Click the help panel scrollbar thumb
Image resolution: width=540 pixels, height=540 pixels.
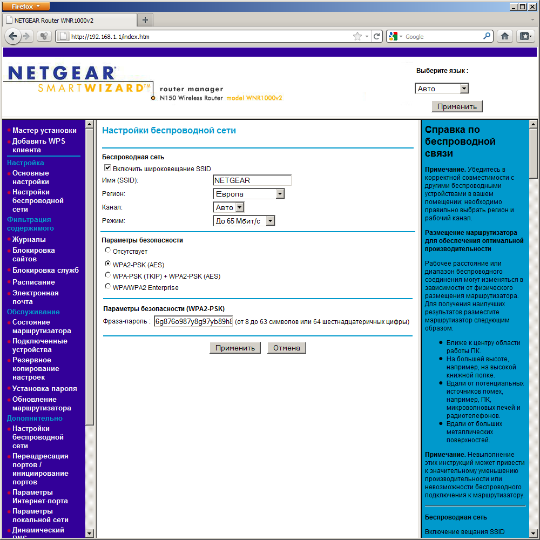pyautogui.click(x=533, y=154)
